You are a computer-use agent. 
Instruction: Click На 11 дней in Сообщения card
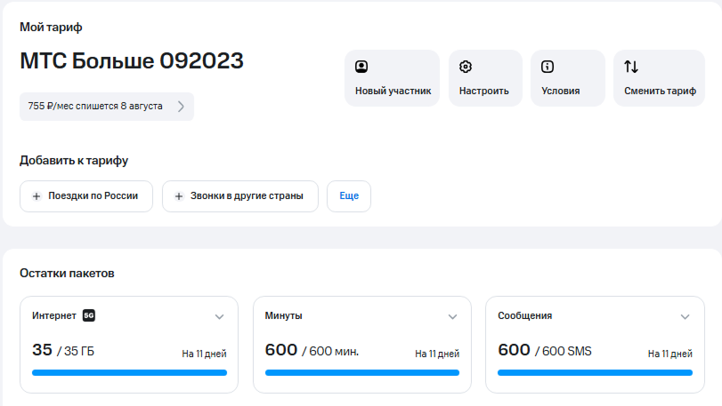[x=670, y=354]
